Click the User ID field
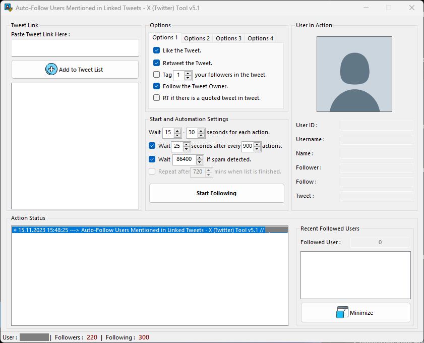424x343 pixels. tap(377, 126)
